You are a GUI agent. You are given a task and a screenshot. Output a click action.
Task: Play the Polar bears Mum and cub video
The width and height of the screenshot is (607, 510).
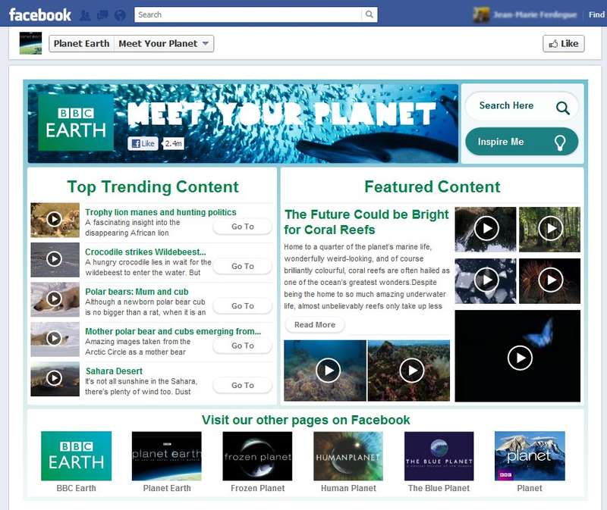click(x=55, y=299)
